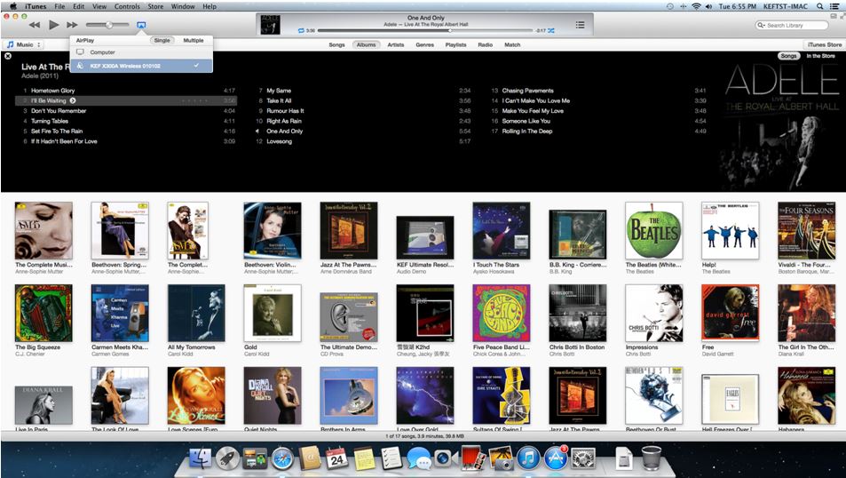Toggle the repeat icon in the player display
Screen dimensions: 846x478
pyautogui.click(x=302, y=31)
